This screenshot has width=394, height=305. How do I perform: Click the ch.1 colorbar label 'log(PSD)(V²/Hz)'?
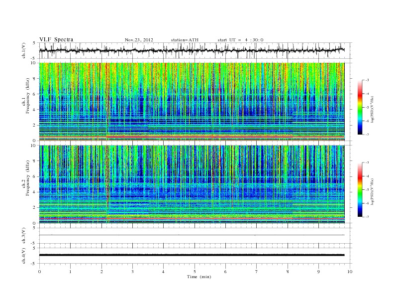click(x=372, y=110)
